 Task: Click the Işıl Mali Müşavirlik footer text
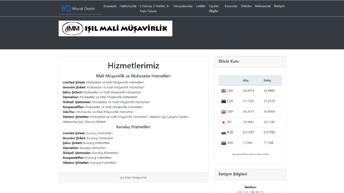133,177
